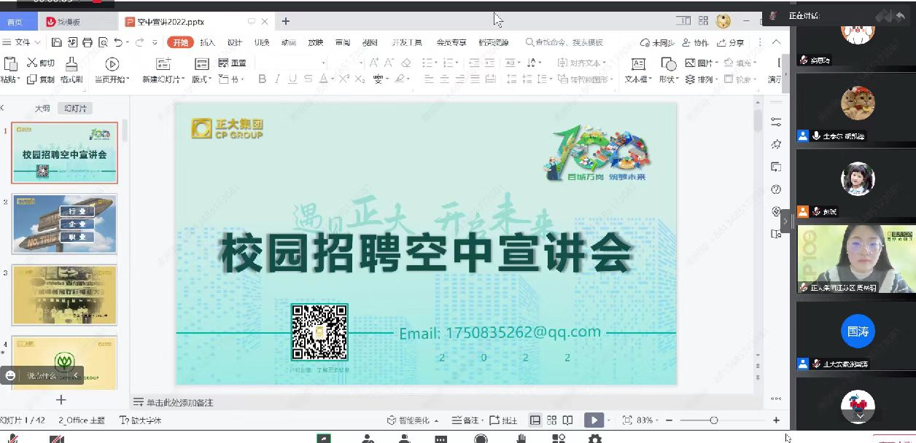The height and width of the screenshot is (443, 916).
Task: Toggle Bold formatting
Action: pos(263,79)
